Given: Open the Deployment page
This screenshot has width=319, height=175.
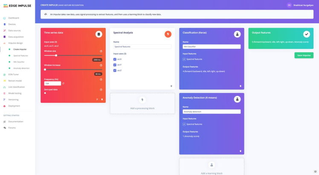Looking at the screenshot, I should [14, 106].
